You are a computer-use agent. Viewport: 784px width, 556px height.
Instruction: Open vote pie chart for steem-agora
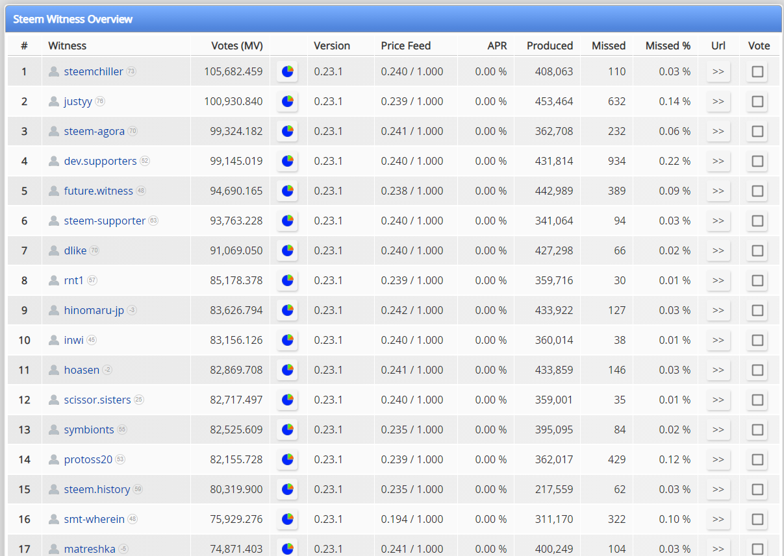point(287,131)
